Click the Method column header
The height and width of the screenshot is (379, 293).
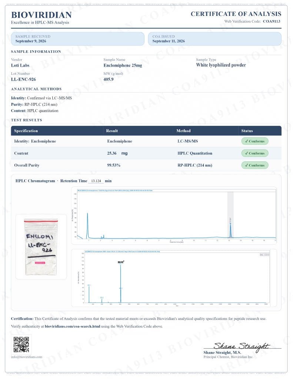coord(183,131)
